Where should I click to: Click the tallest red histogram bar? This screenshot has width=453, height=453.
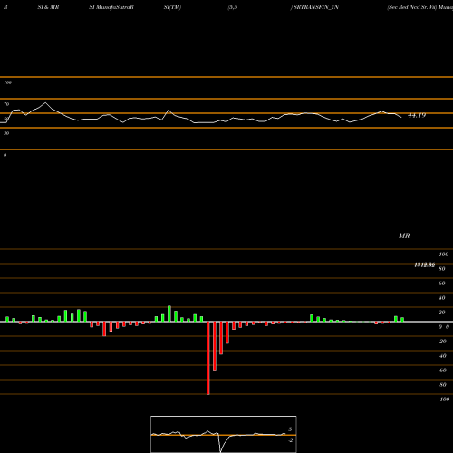208,358
